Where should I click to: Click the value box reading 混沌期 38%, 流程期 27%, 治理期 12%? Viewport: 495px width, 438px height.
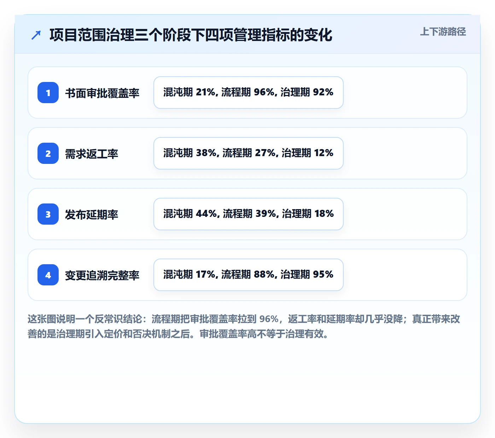pyautogui.click(x=249, y=153)
